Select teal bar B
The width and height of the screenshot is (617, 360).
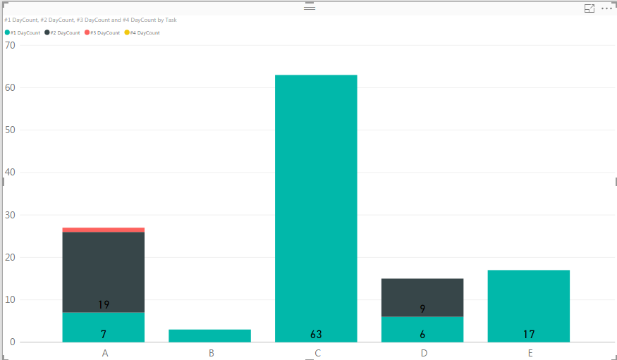click(209, 335)
